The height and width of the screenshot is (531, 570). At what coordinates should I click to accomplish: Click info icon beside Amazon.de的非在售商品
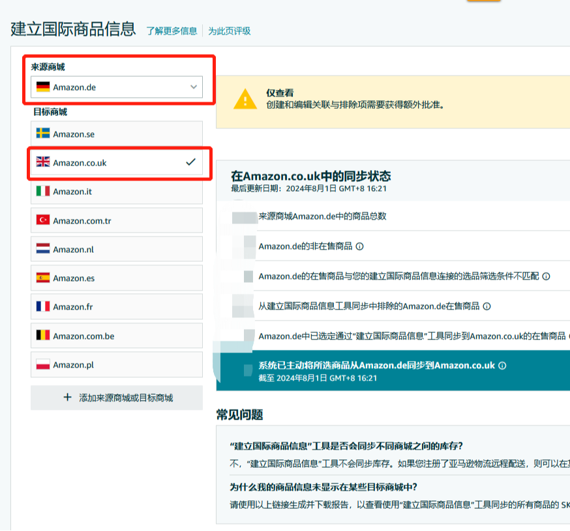coord(359,247)
